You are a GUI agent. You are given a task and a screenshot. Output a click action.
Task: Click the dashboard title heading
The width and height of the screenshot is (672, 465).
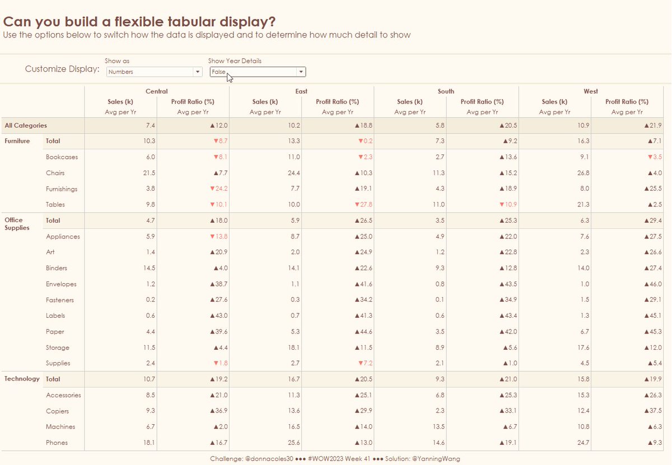point(139,22)
